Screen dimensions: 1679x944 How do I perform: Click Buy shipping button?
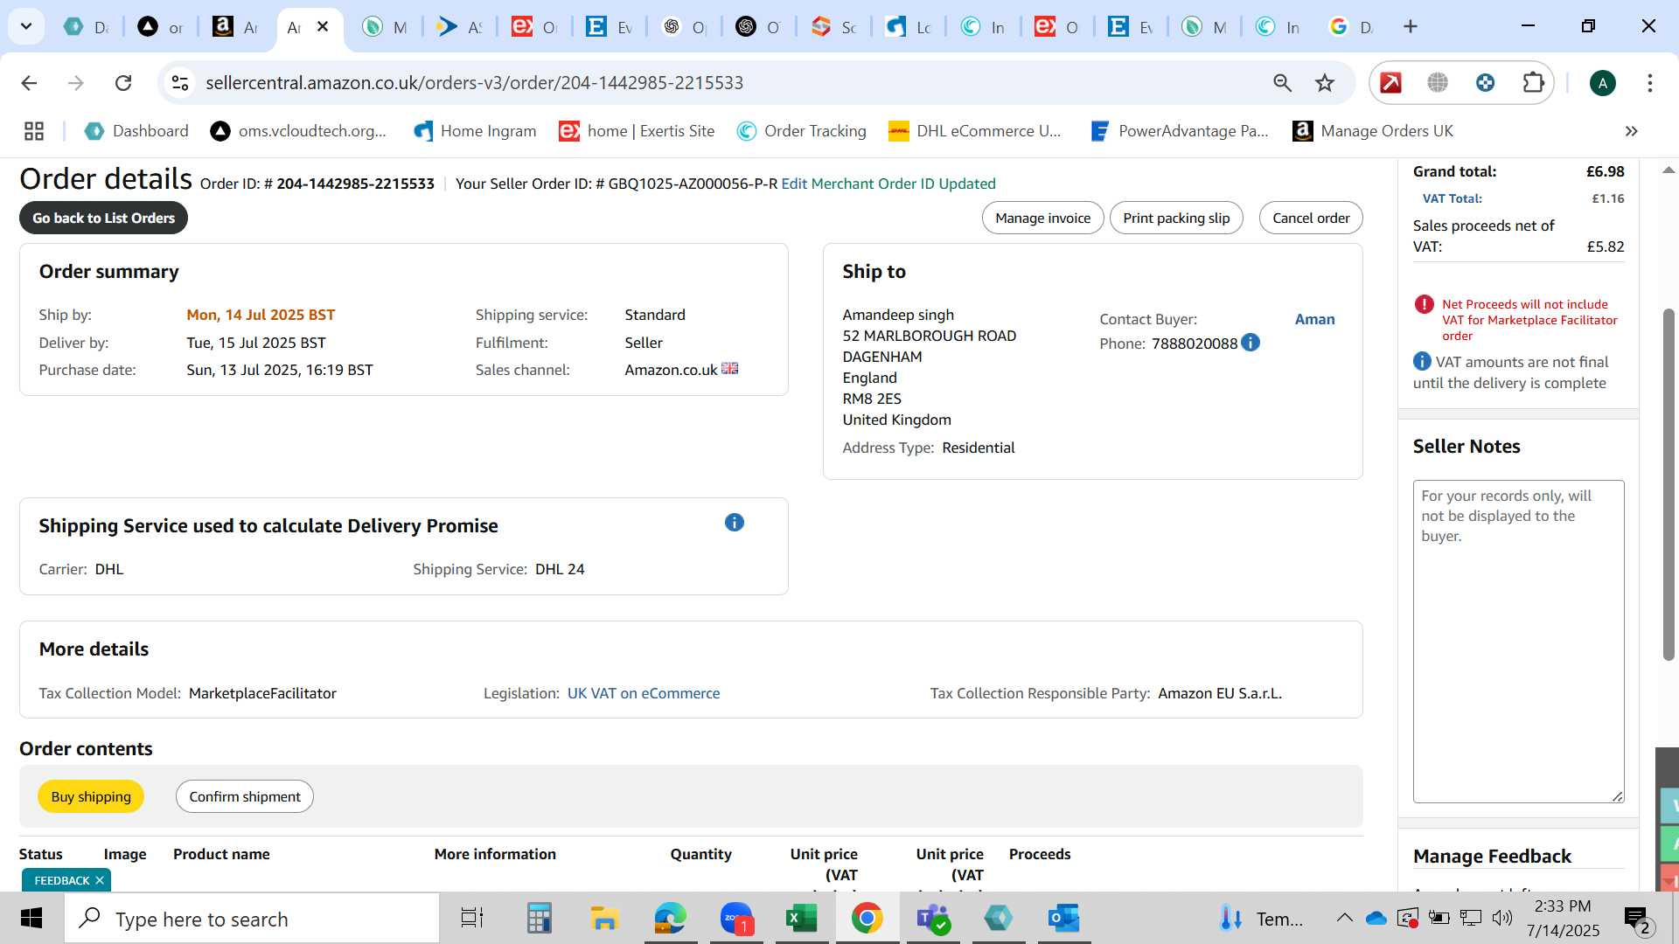tap(91, 796)
